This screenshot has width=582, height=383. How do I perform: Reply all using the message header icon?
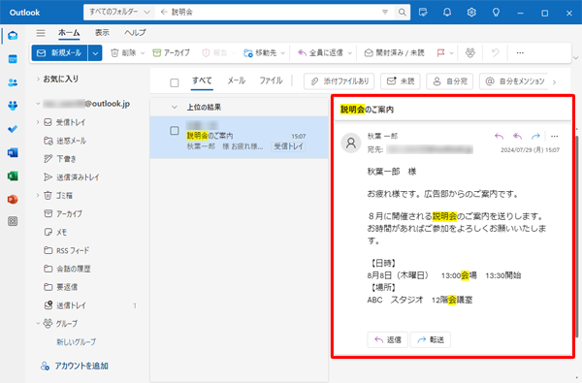(517, 136)
